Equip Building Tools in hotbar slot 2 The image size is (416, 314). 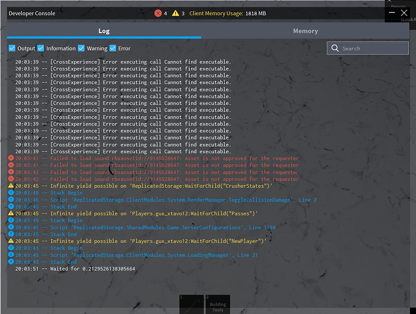[217, 305]
